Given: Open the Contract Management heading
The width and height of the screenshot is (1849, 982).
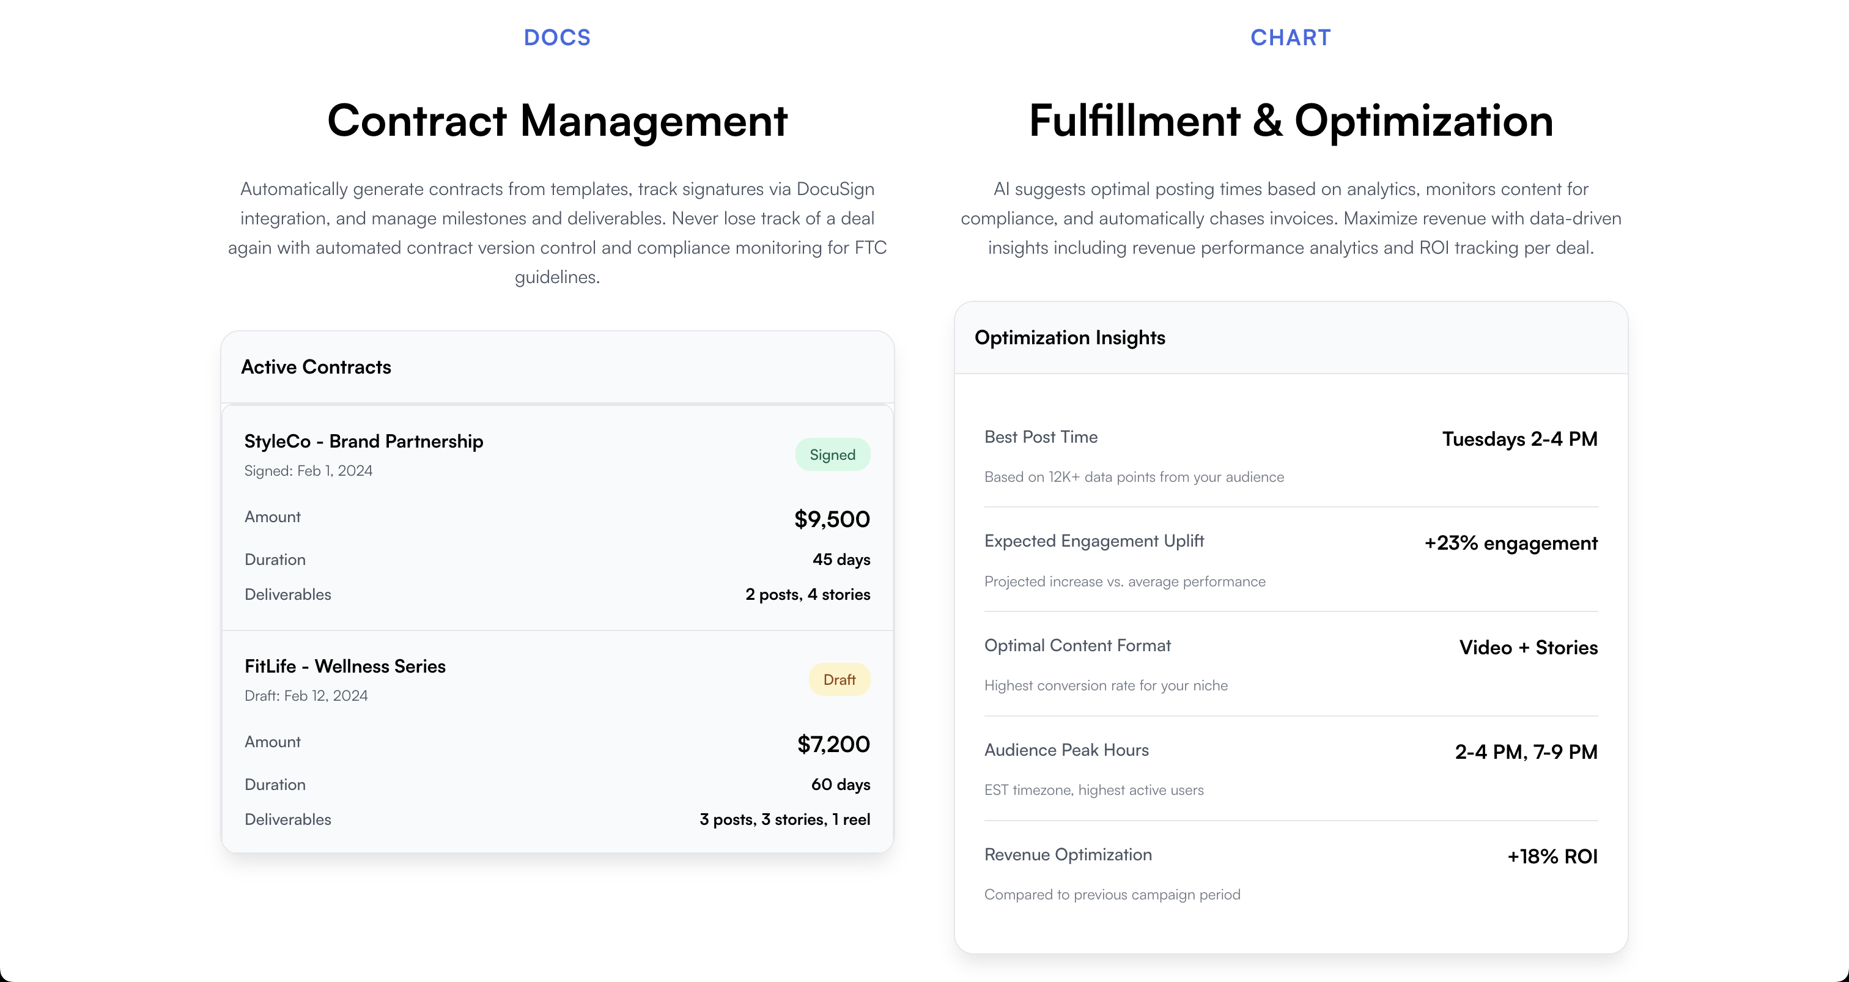Looking at the screenshot, I should pos(557,120).
